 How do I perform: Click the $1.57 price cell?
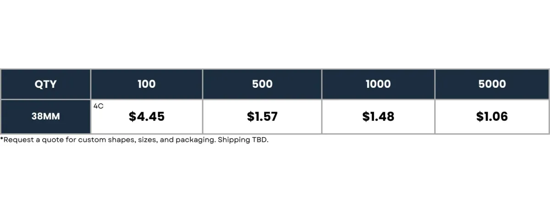(262, 117)
